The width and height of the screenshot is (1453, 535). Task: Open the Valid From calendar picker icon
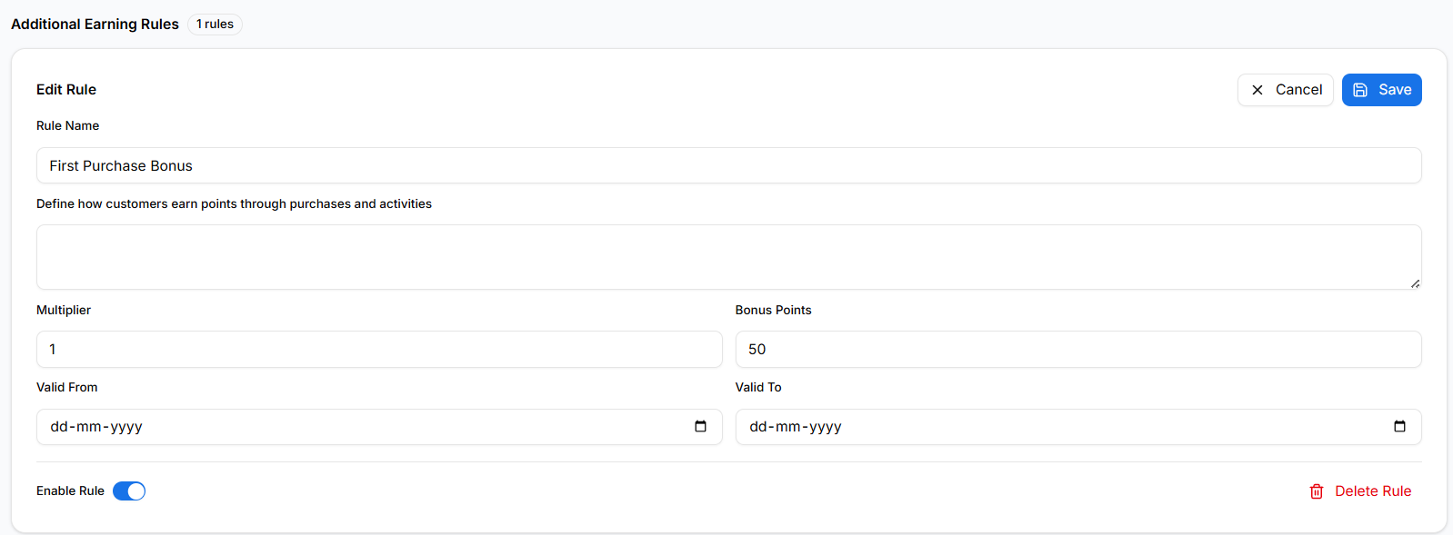point(700,427)
